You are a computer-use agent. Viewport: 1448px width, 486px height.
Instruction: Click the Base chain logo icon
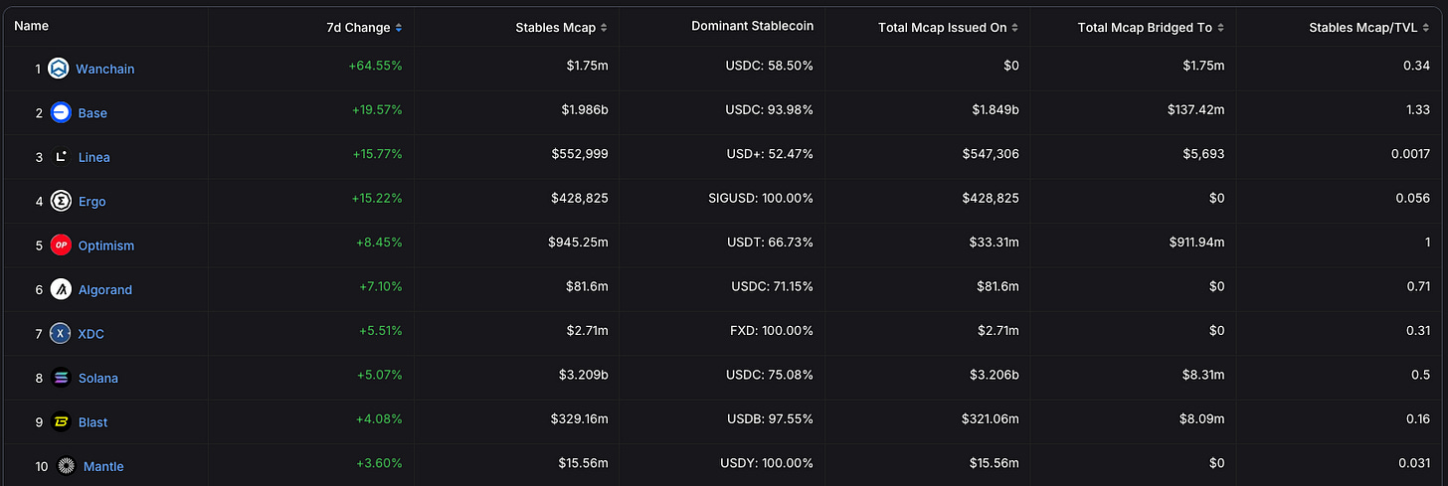60,113
